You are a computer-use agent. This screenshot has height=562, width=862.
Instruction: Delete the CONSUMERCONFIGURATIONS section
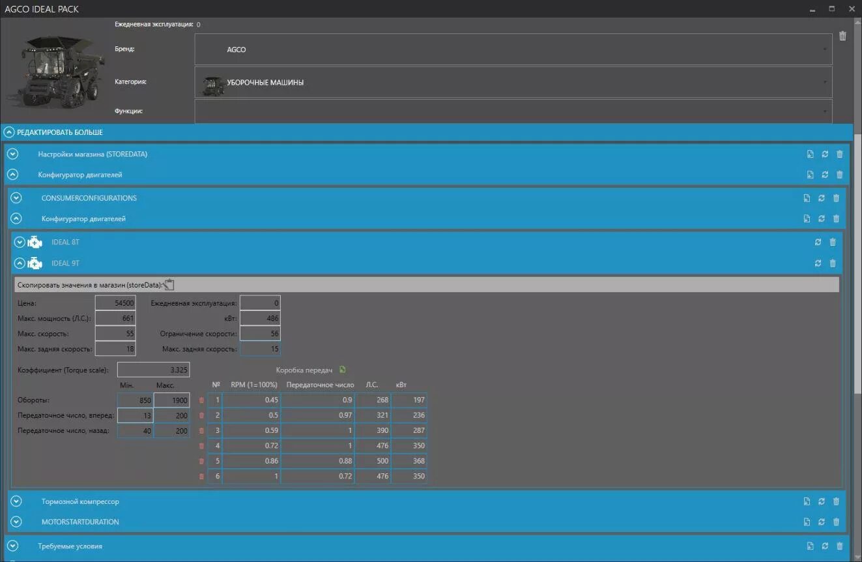coord(836,198)
